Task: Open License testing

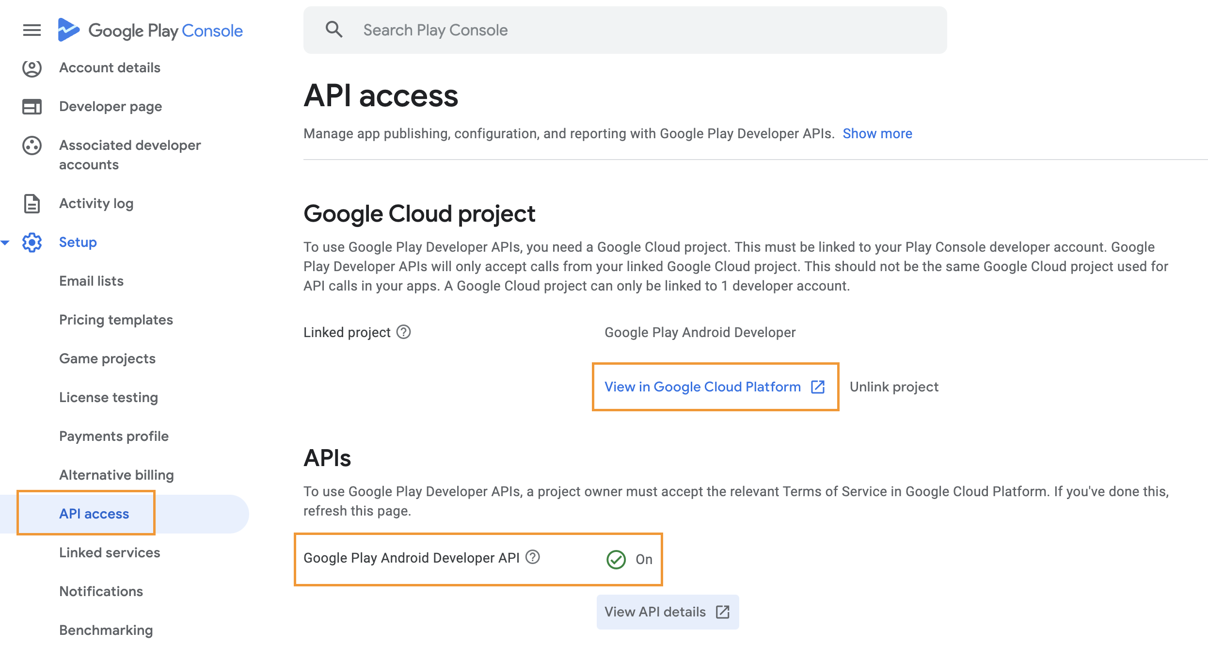Action: pyautogui.click(x=109, y=398)
